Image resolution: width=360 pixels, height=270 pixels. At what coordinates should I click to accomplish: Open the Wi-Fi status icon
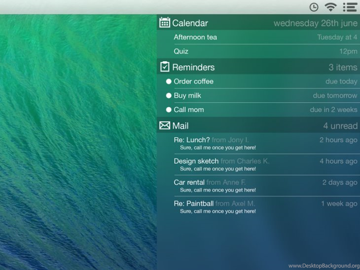tap(330, 7)
